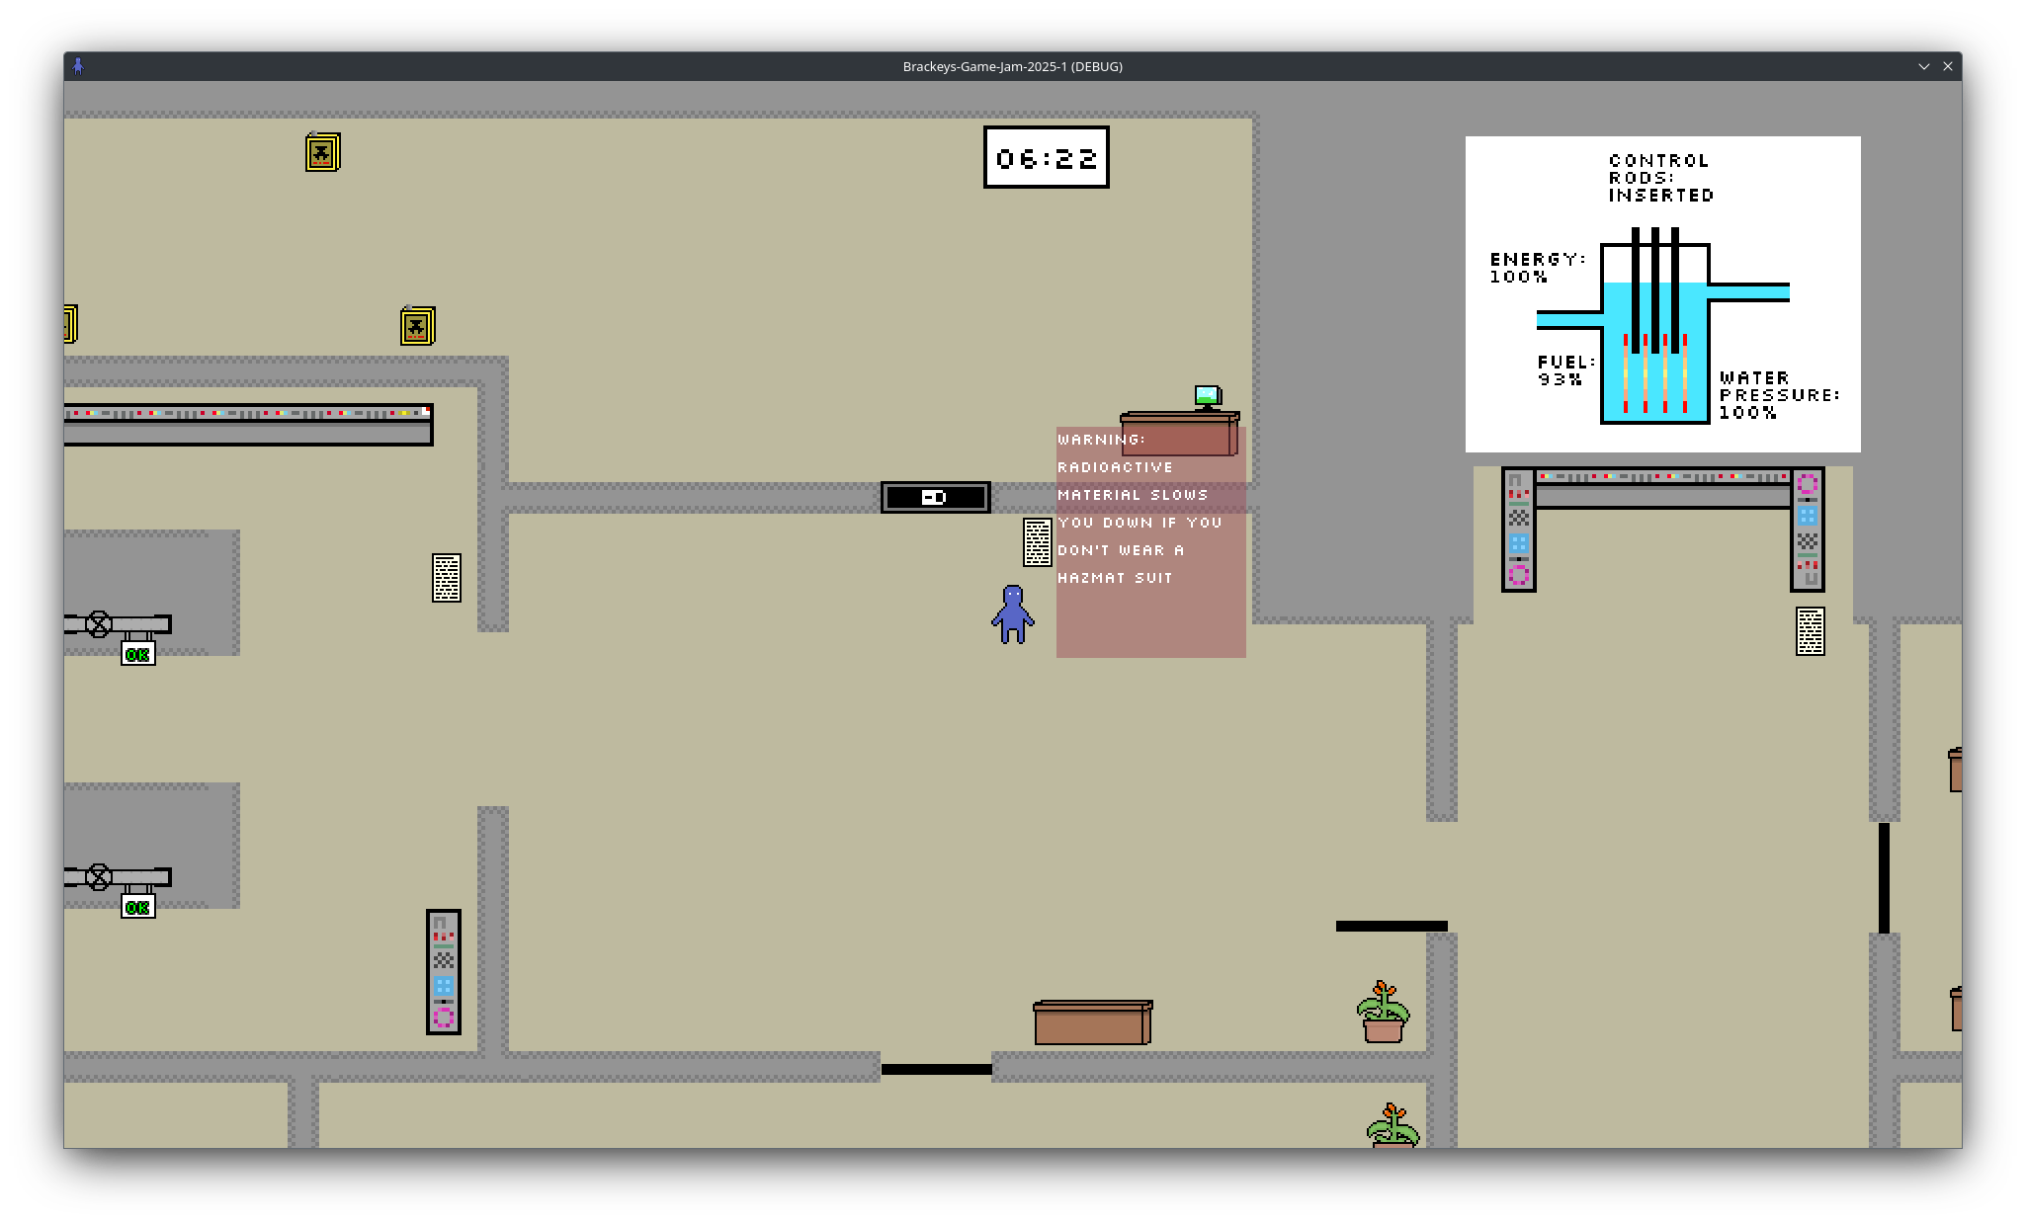Read the paper note below the control room

pos(1811,631)
